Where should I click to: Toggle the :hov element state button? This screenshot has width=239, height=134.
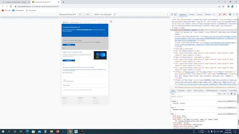point(219,94)
